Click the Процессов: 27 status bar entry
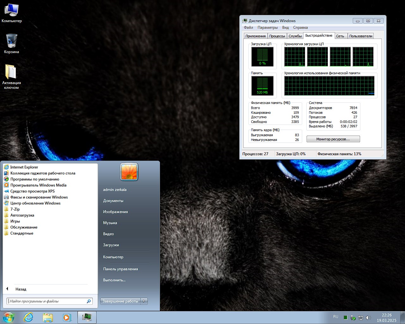Image resolution: width=405 pixels, height=324 pixels. (x=255, y=154)
